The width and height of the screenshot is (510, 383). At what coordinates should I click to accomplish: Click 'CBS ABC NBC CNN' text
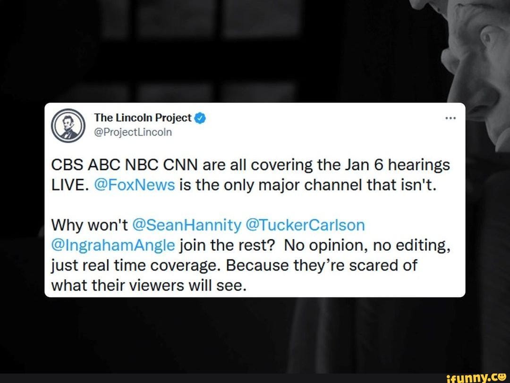point(125,165)
